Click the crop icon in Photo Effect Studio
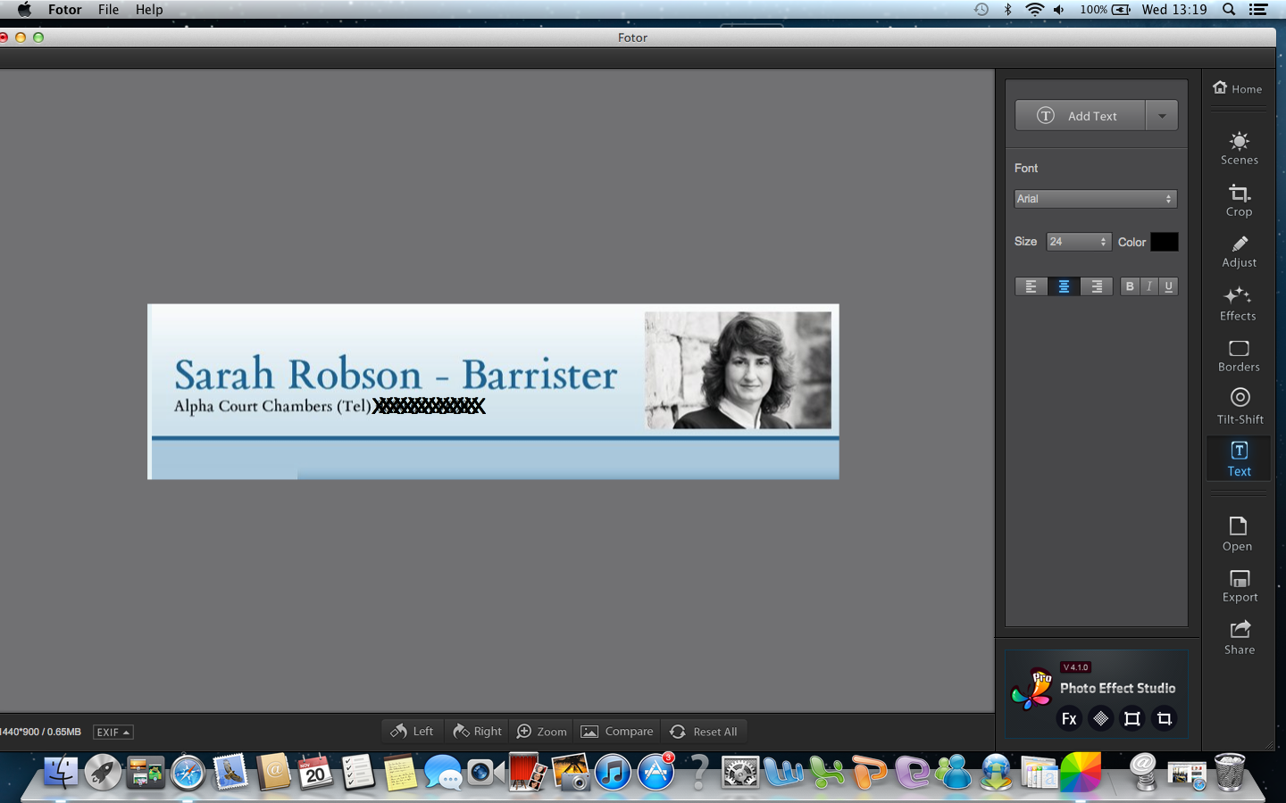Screen dimensions: 1286x803 (1165, 718)
